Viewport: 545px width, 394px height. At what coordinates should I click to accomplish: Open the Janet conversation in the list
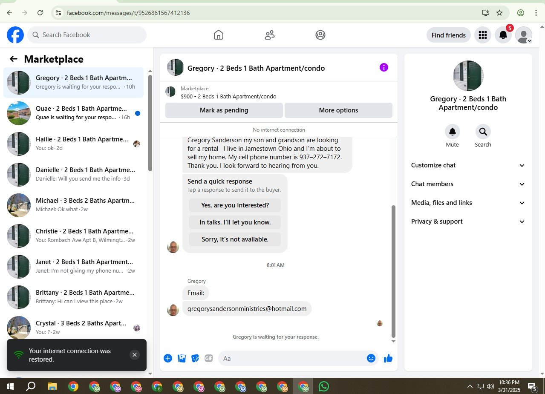point(73,267)
